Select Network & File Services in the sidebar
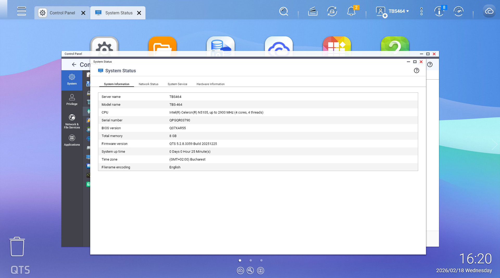Image resolution: width=500 pixels, height=278 pixels. pos(72,121)
